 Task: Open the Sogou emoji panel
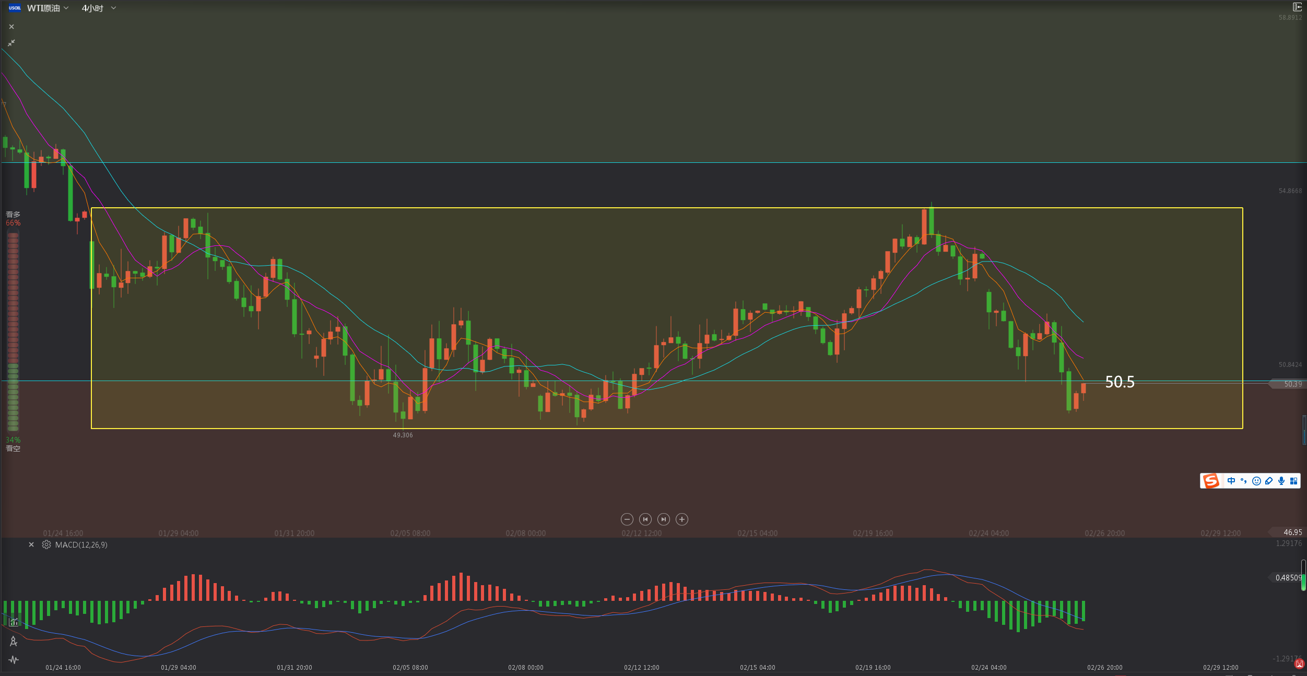pos(1256,481)
